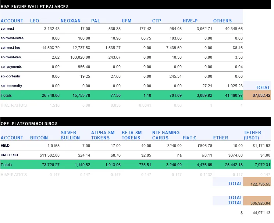Select the dollar amount 44,971.13
Screen dimensions: 274x223
261,213
